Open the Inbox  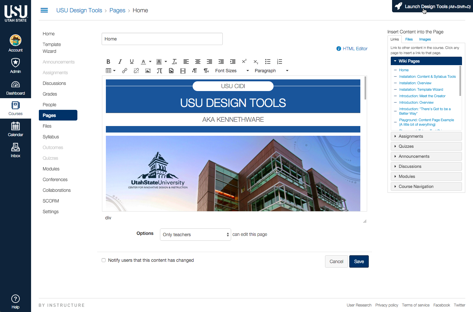click(x=16, y=150)
